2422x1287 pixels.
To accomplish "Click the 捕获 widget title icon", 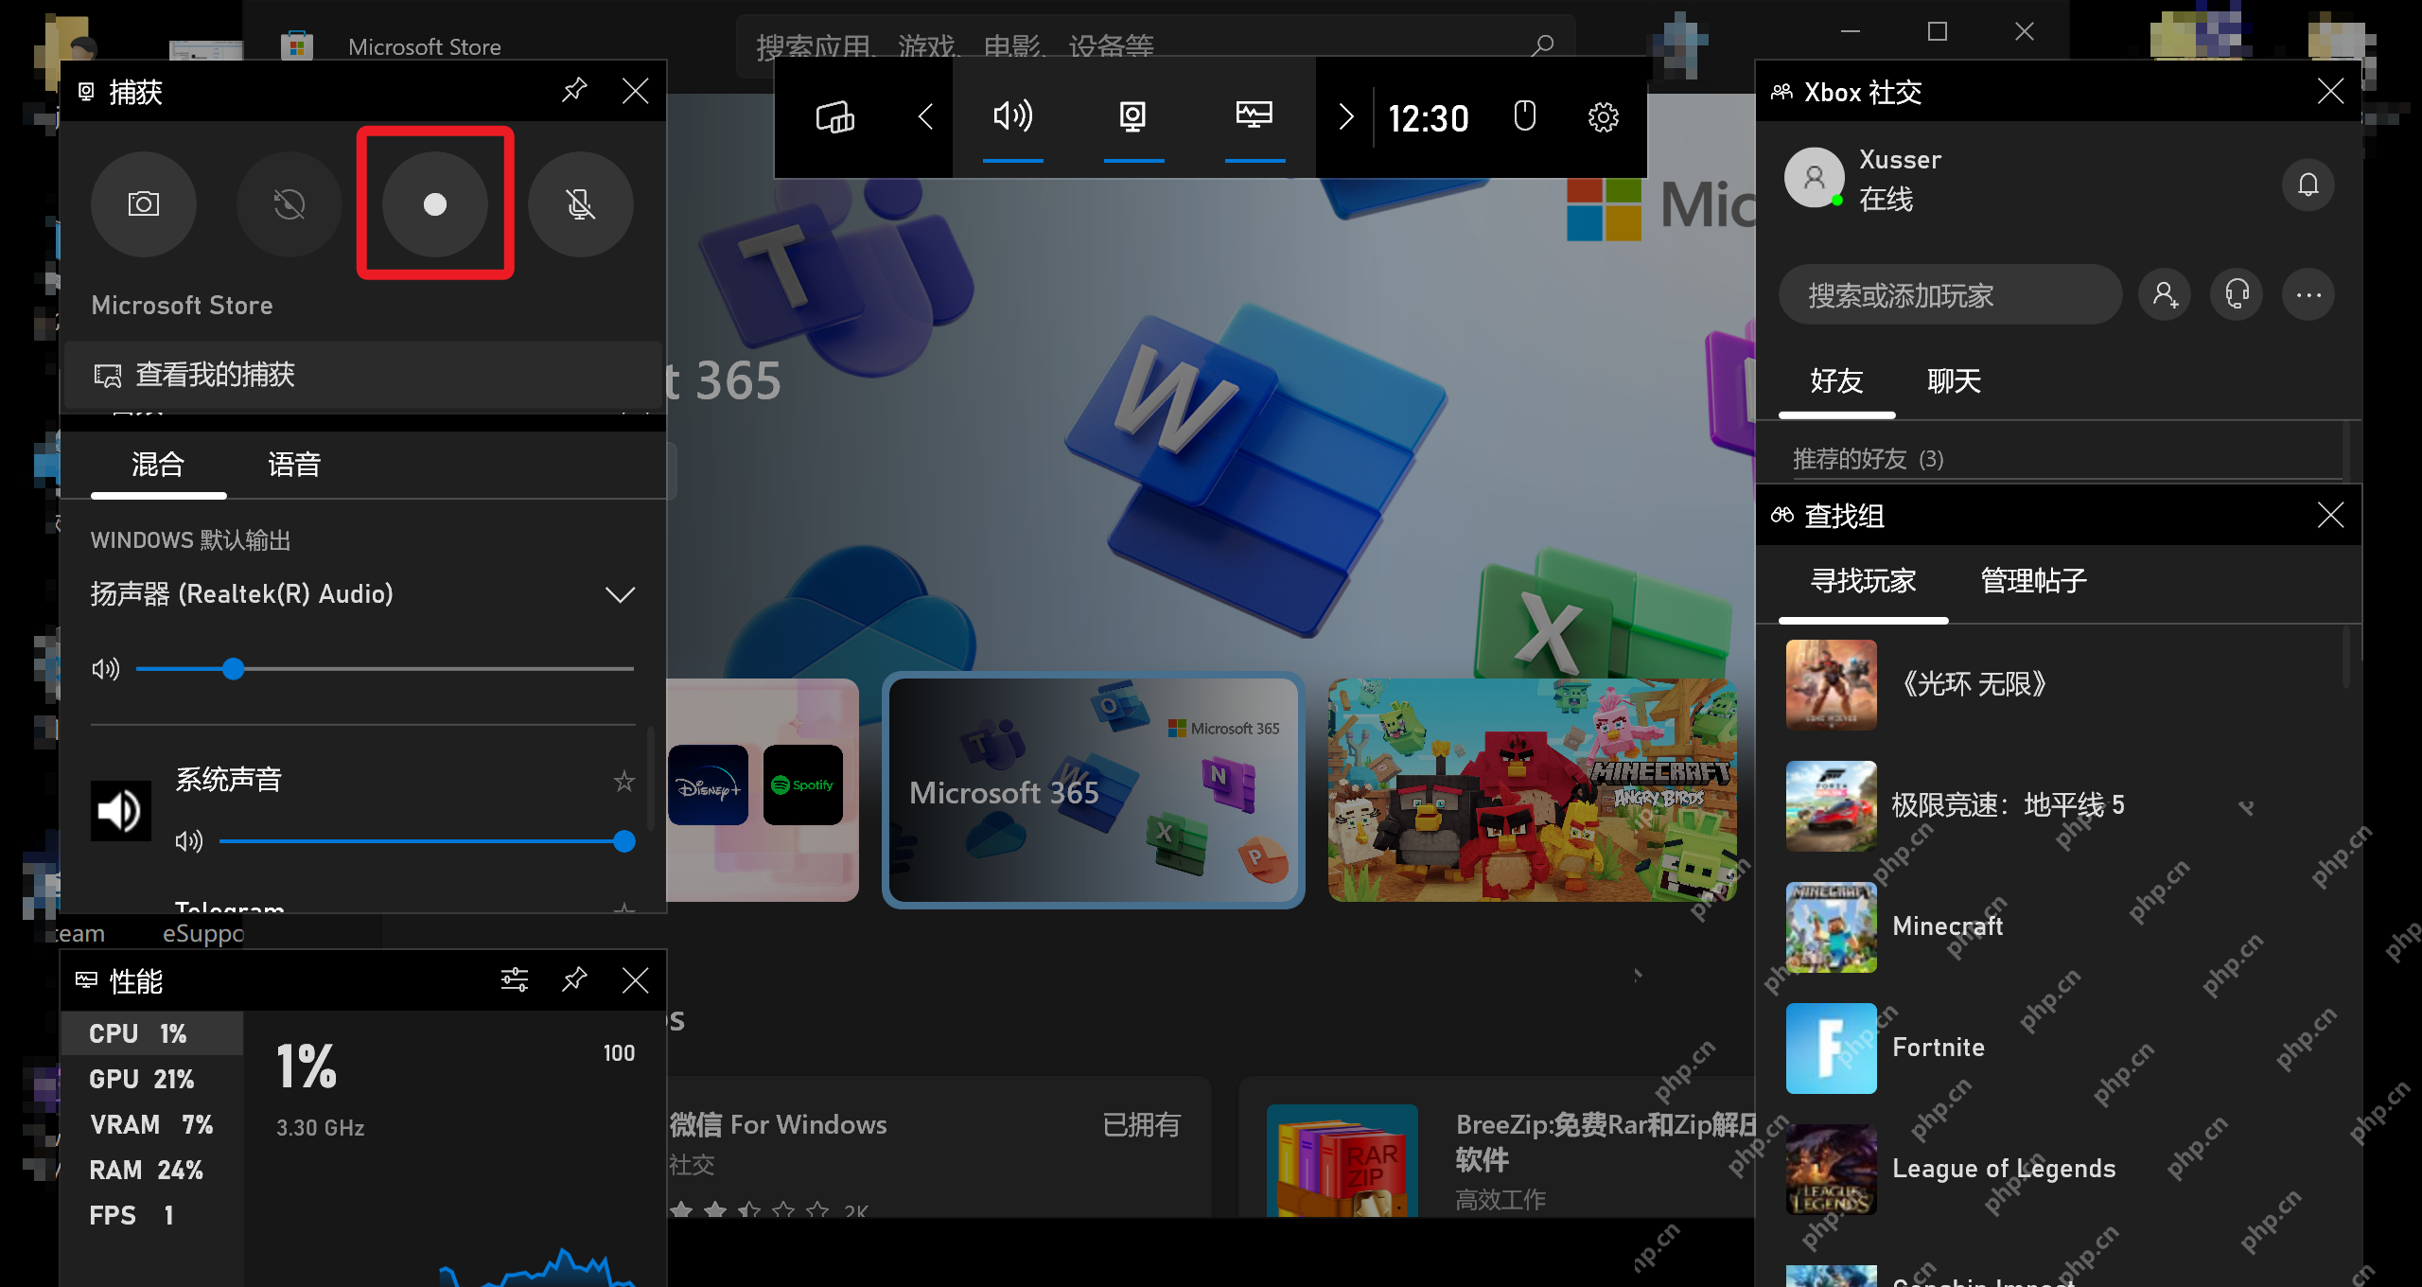I will [86, 91].
